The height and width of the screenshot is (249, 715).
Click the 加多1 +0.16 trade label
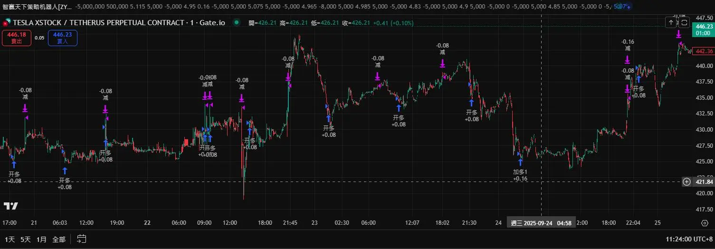520,175
